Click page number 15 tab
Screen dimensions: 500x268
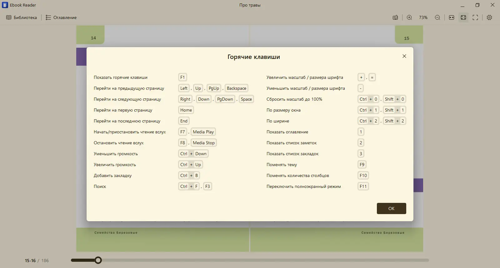(409, 35)
